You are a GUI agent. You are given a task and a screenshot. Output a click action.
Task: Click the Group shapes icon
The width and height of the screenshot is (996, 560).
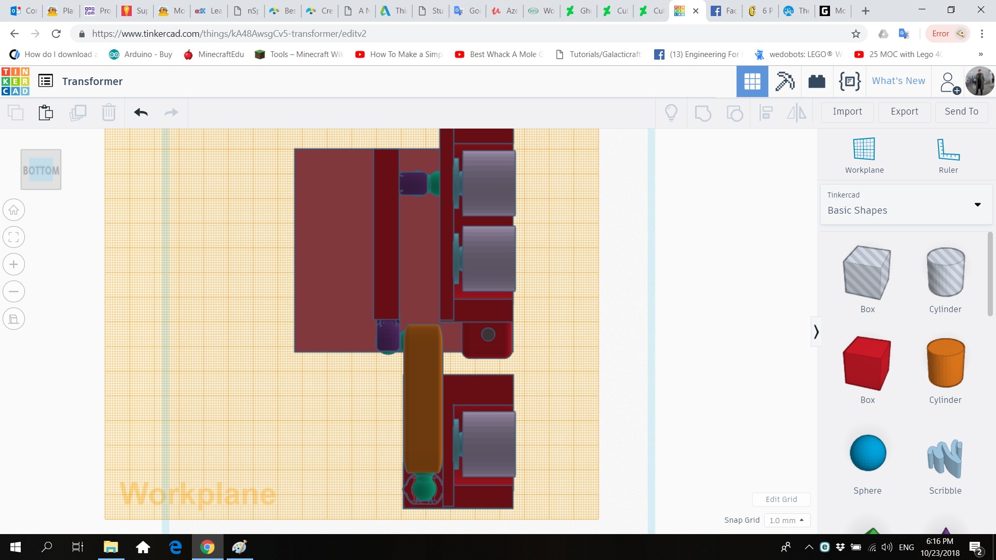703,112
